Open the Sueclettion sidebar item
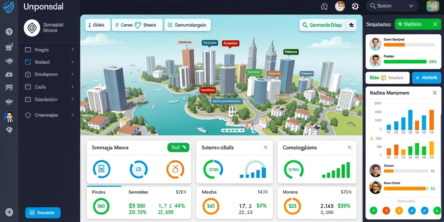This screenshot has height=222, width=444. tap(49, 99)
